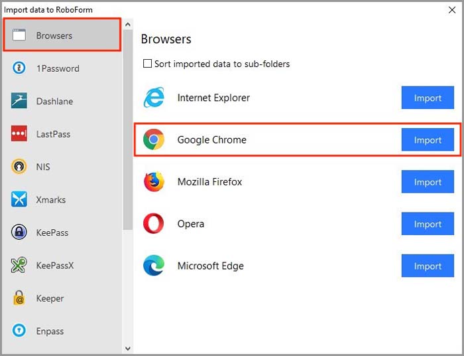Viewport: 464px width, 356px height.
Task: Click the Microsoft Edge name text
Action: coord(210,266)
